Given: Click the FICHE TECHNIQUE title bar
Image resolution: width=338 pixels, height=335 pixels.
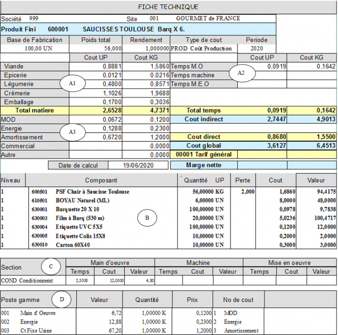Looking at the screenshot, I should [168, 7].
